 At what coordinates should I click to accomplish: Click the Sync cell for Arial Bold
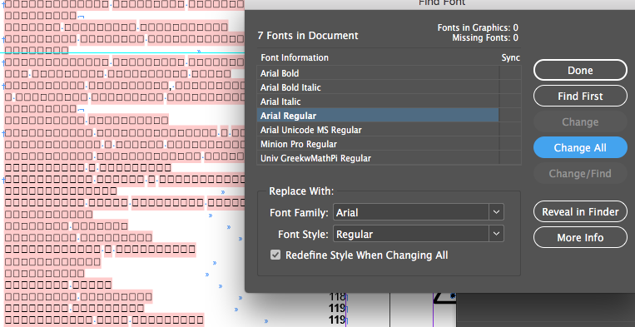pos(510,73)
